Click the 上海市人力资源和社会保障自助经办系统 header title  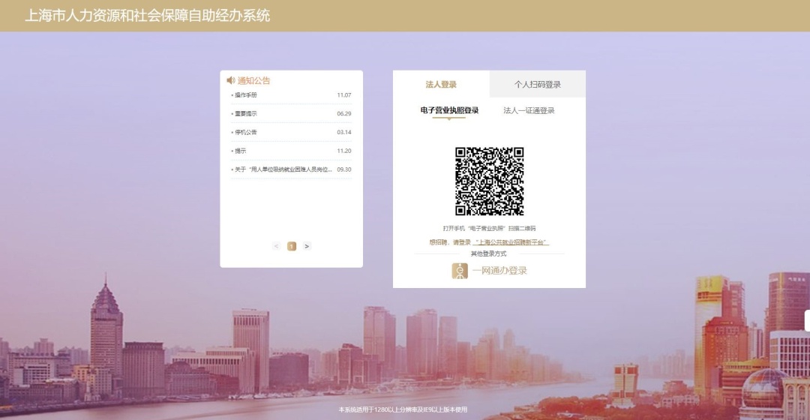click(148, 16)
